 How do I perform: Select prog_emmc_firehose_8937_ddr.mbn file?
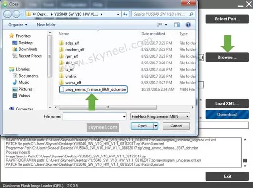click(x=93, y=89)
